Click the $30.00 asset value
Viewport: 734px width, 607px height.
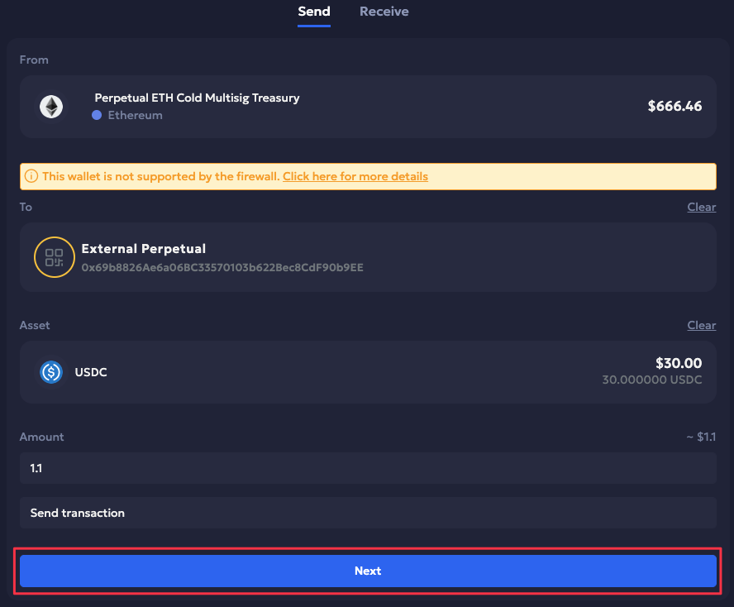(x=679, y=363)
